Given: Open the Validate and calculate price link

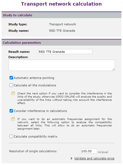Looking at the screenshot, I should tap(94, 158).
